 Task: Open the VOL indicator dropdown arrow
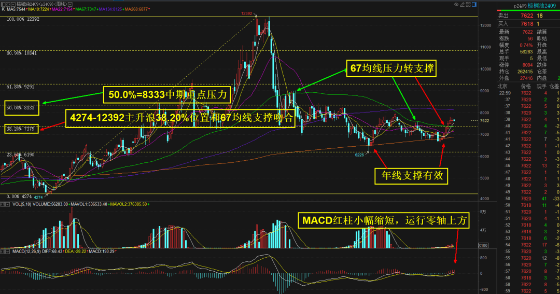(x=7, y=204)
